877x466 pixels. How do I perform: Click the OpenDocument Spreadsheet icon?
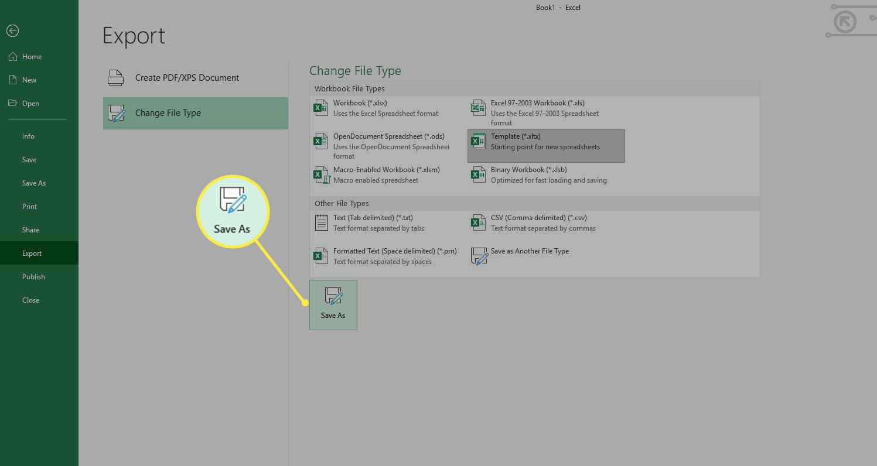click(x=321, y=142)
